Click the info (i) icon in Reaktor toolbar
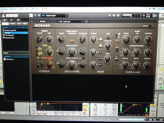164x123 pixels. pyautogui.click(x=118, y=16)
